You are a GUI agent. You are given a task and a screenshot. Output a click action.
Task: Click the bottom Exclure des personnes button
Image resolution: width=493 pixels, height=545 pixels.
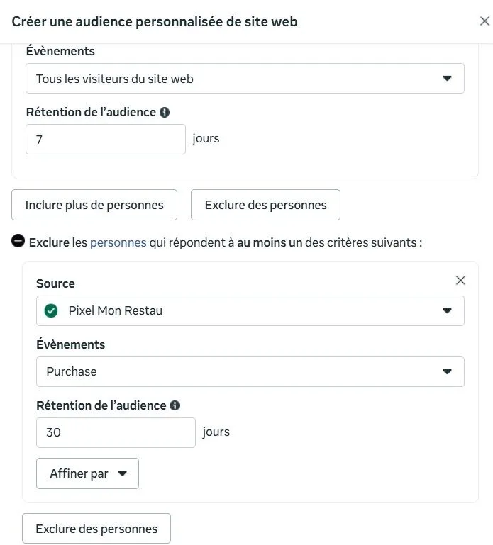tap(96, 529)
